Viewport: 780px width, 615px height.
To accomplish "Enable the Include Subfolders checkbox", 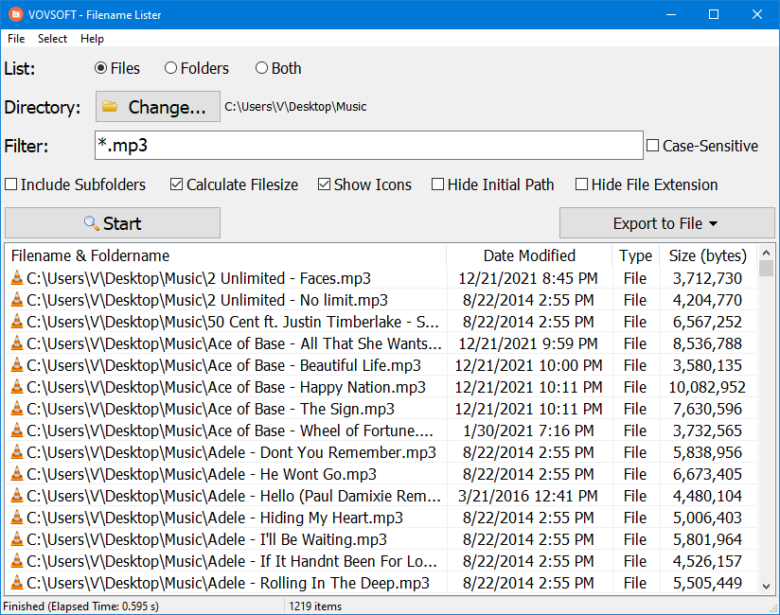I will tap(11, 184).
